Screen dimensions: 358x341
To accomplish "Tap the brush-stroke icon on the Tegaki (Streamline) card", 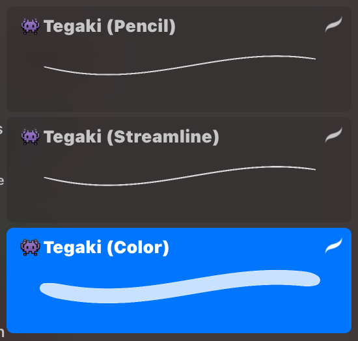I will click(x=333, y=135).
